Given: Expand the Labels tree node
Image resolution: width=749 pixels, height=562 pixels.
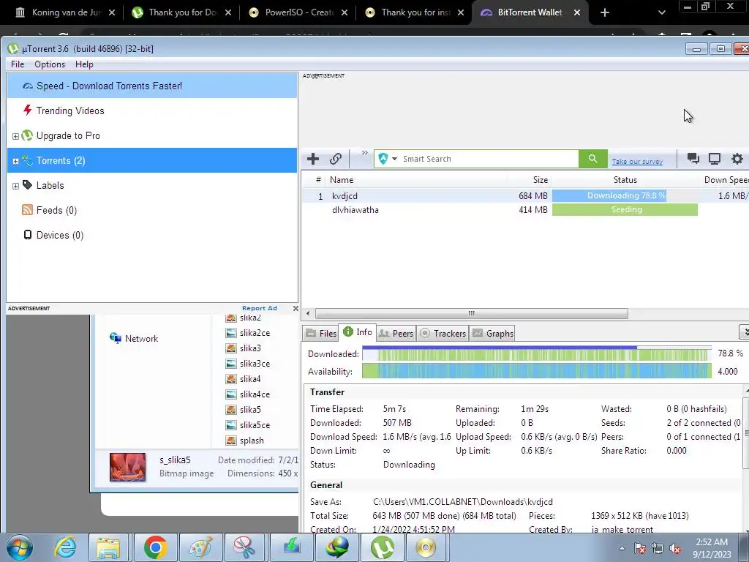Looking at the screenshot, I should [15, 186].
